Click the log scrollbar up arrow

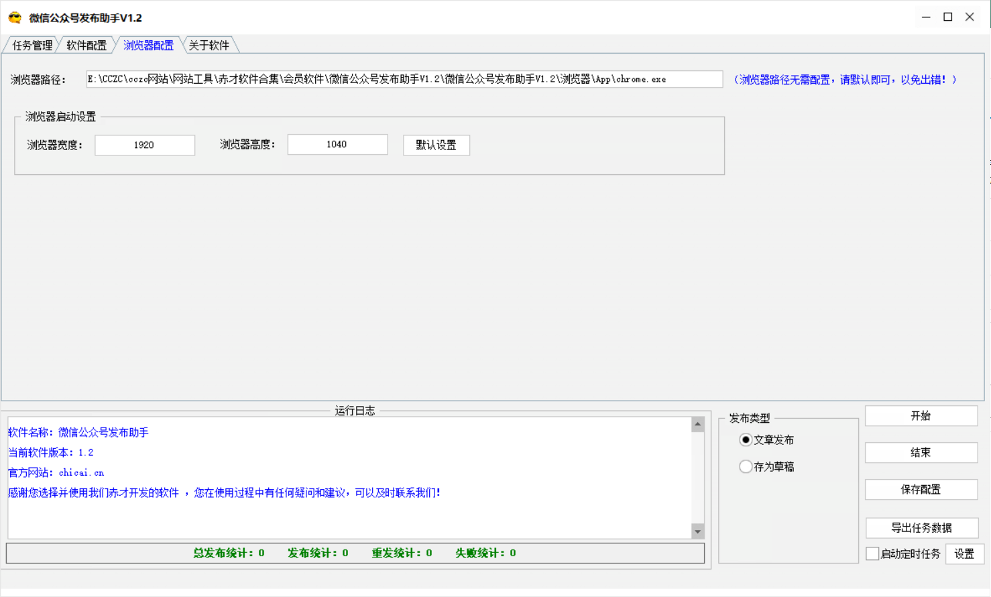point(697,424)
